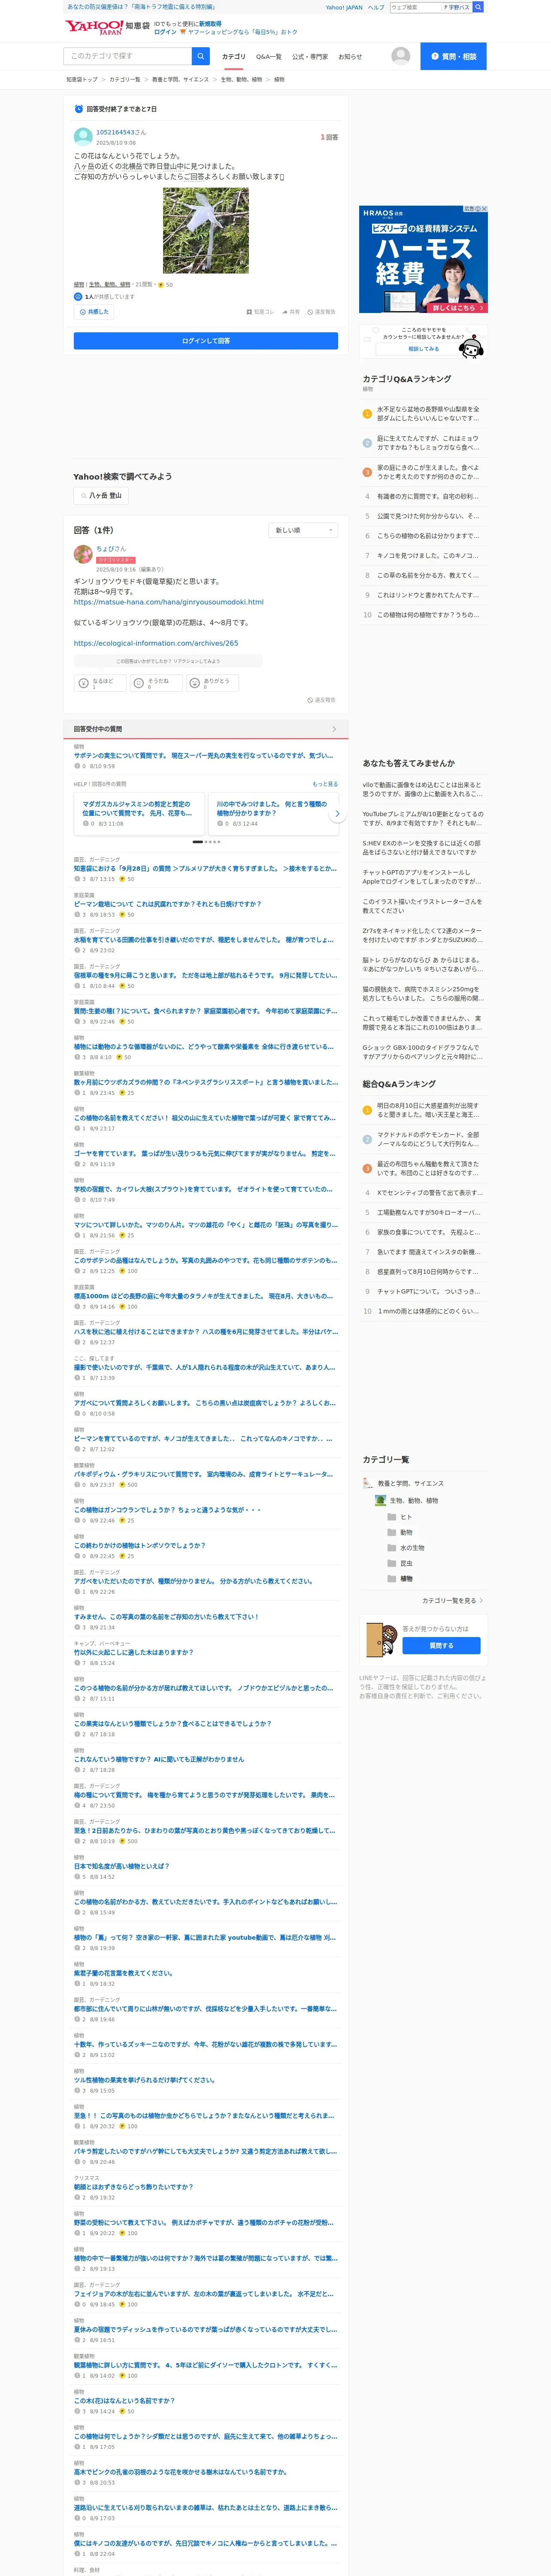
Task: Click the 動物 folder icon in category list
Action: click(x=392, y=1532)
